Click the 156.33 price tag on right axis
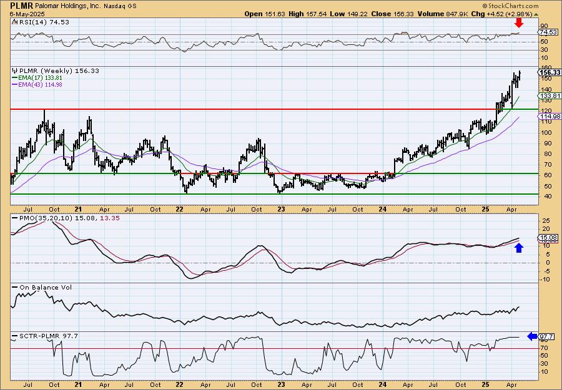The height and width of the screenshot is (390, 562). click(549, 72)
